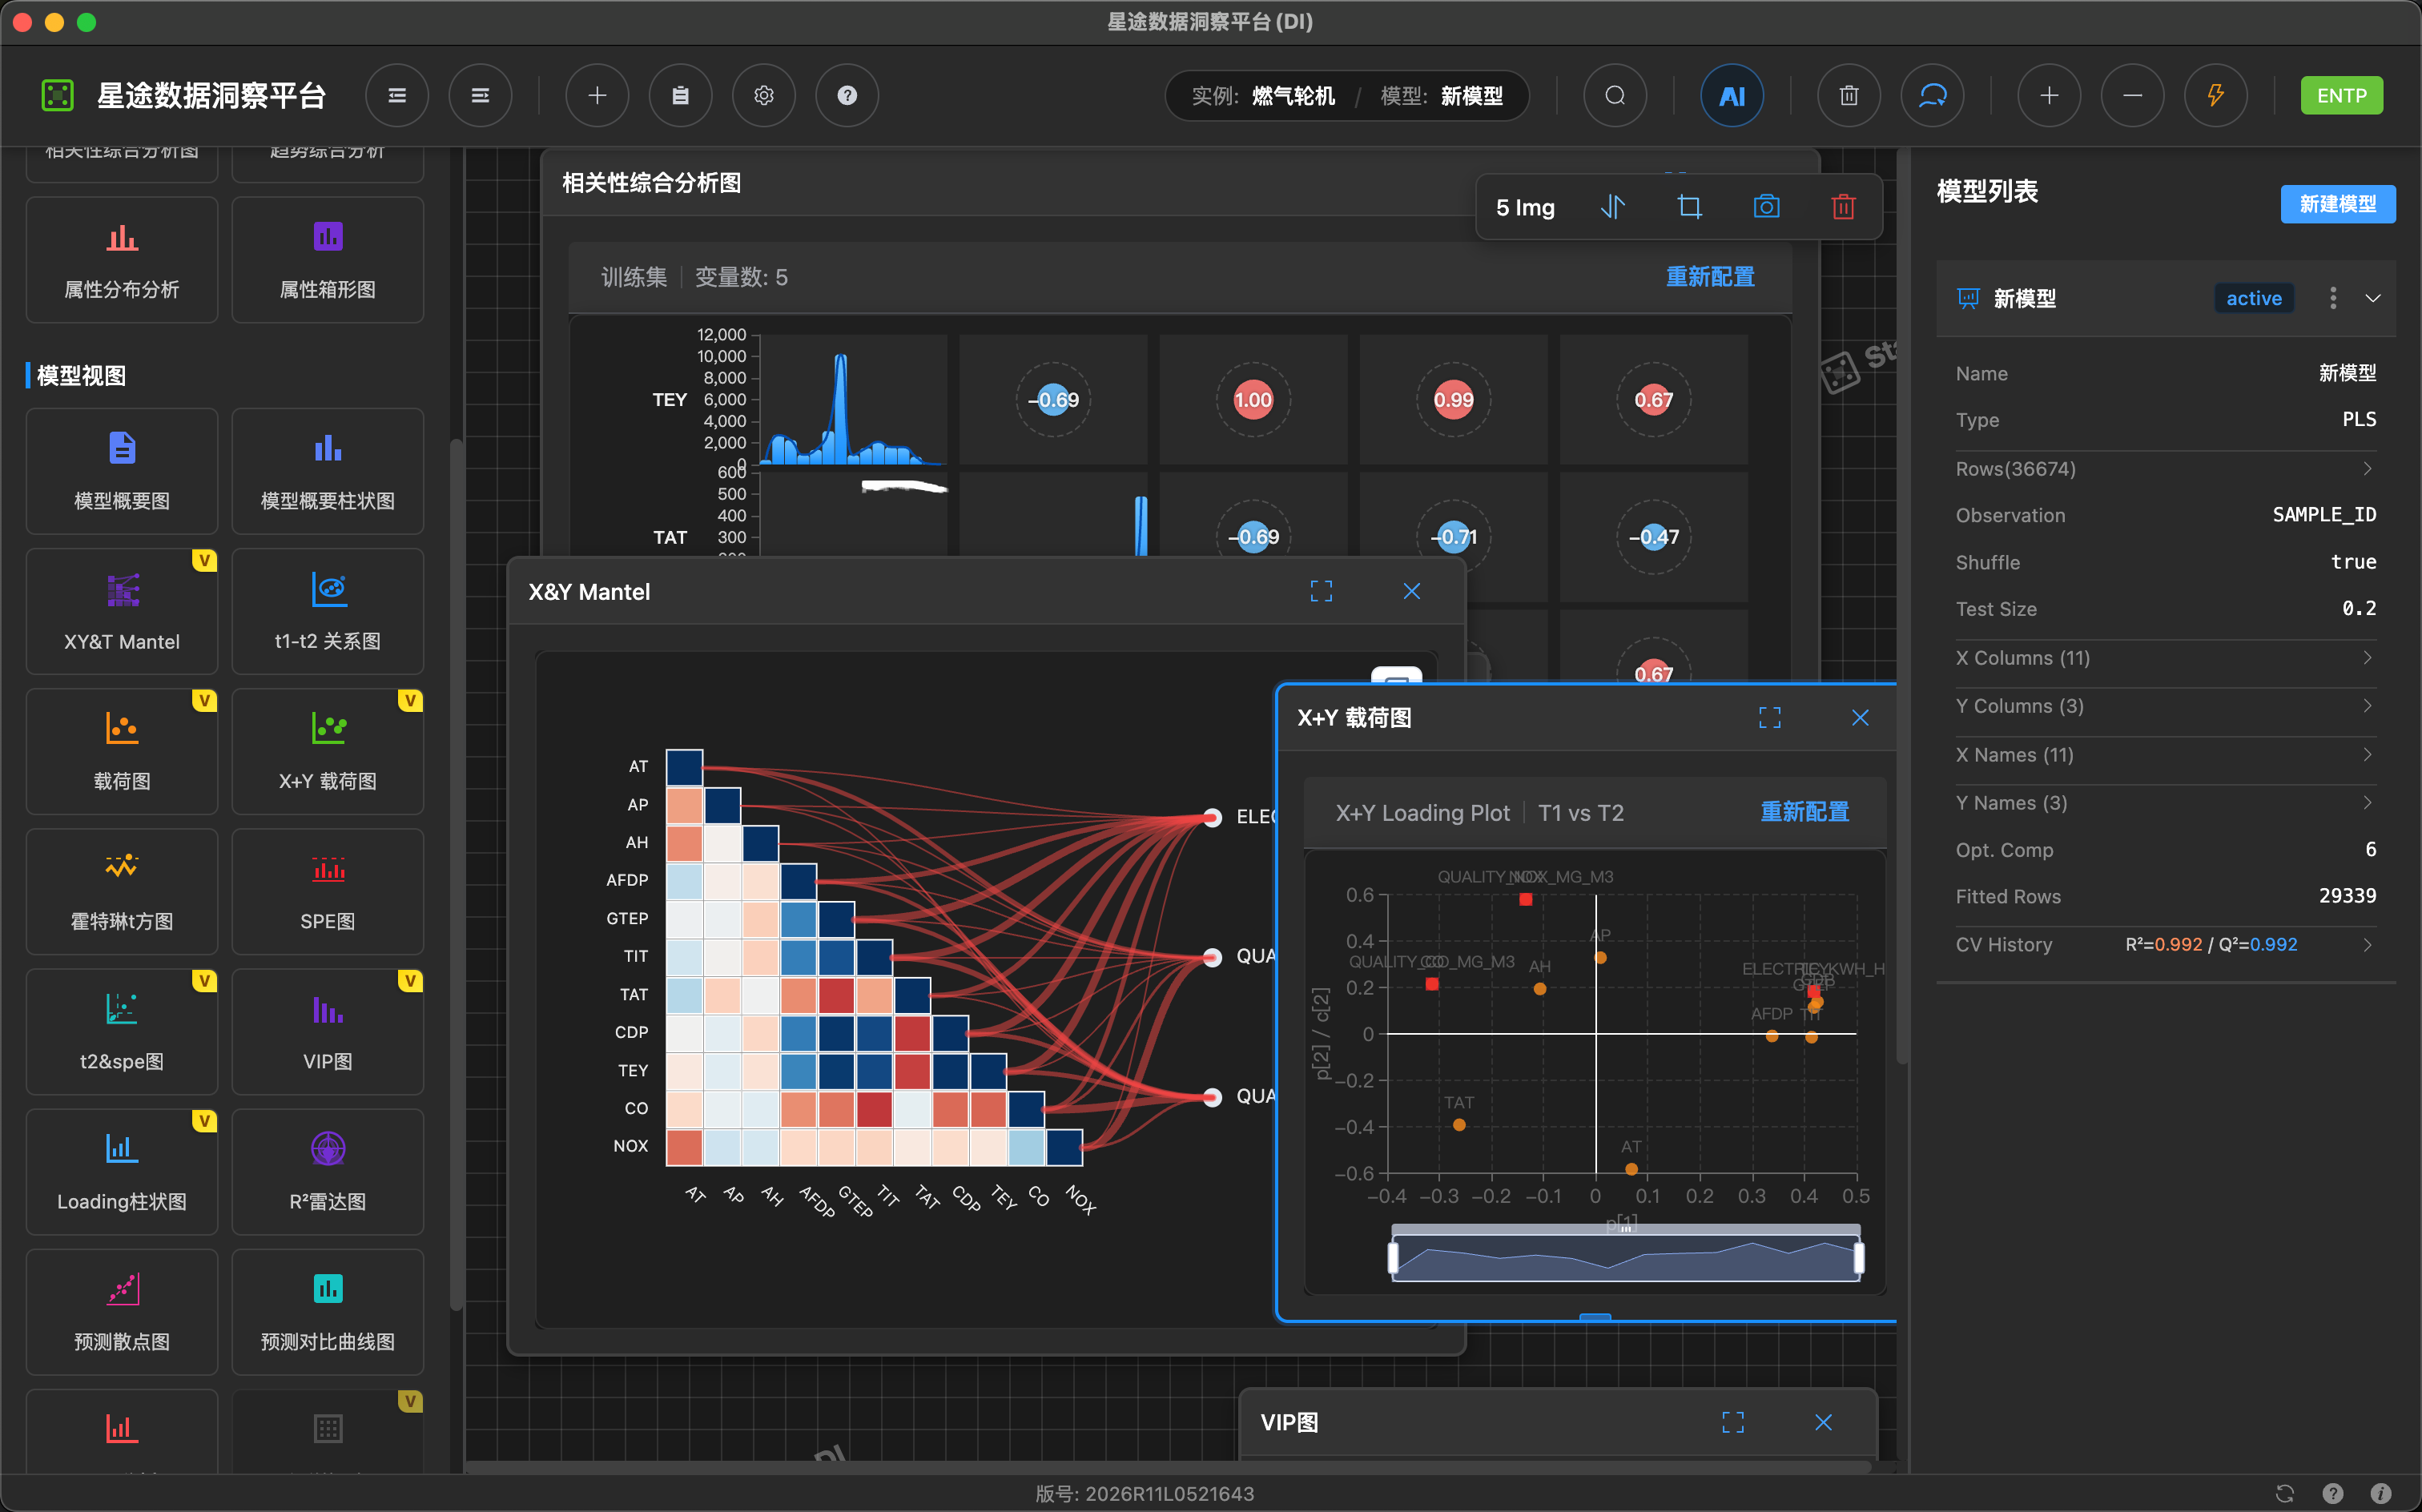
Task: Click the zoom slider right handle under loading plot
Action: [1858, 1257]
